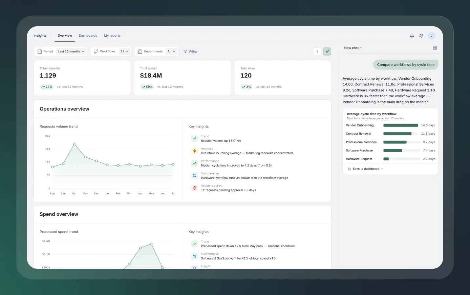Open settings gear in header

click(421, 36)
